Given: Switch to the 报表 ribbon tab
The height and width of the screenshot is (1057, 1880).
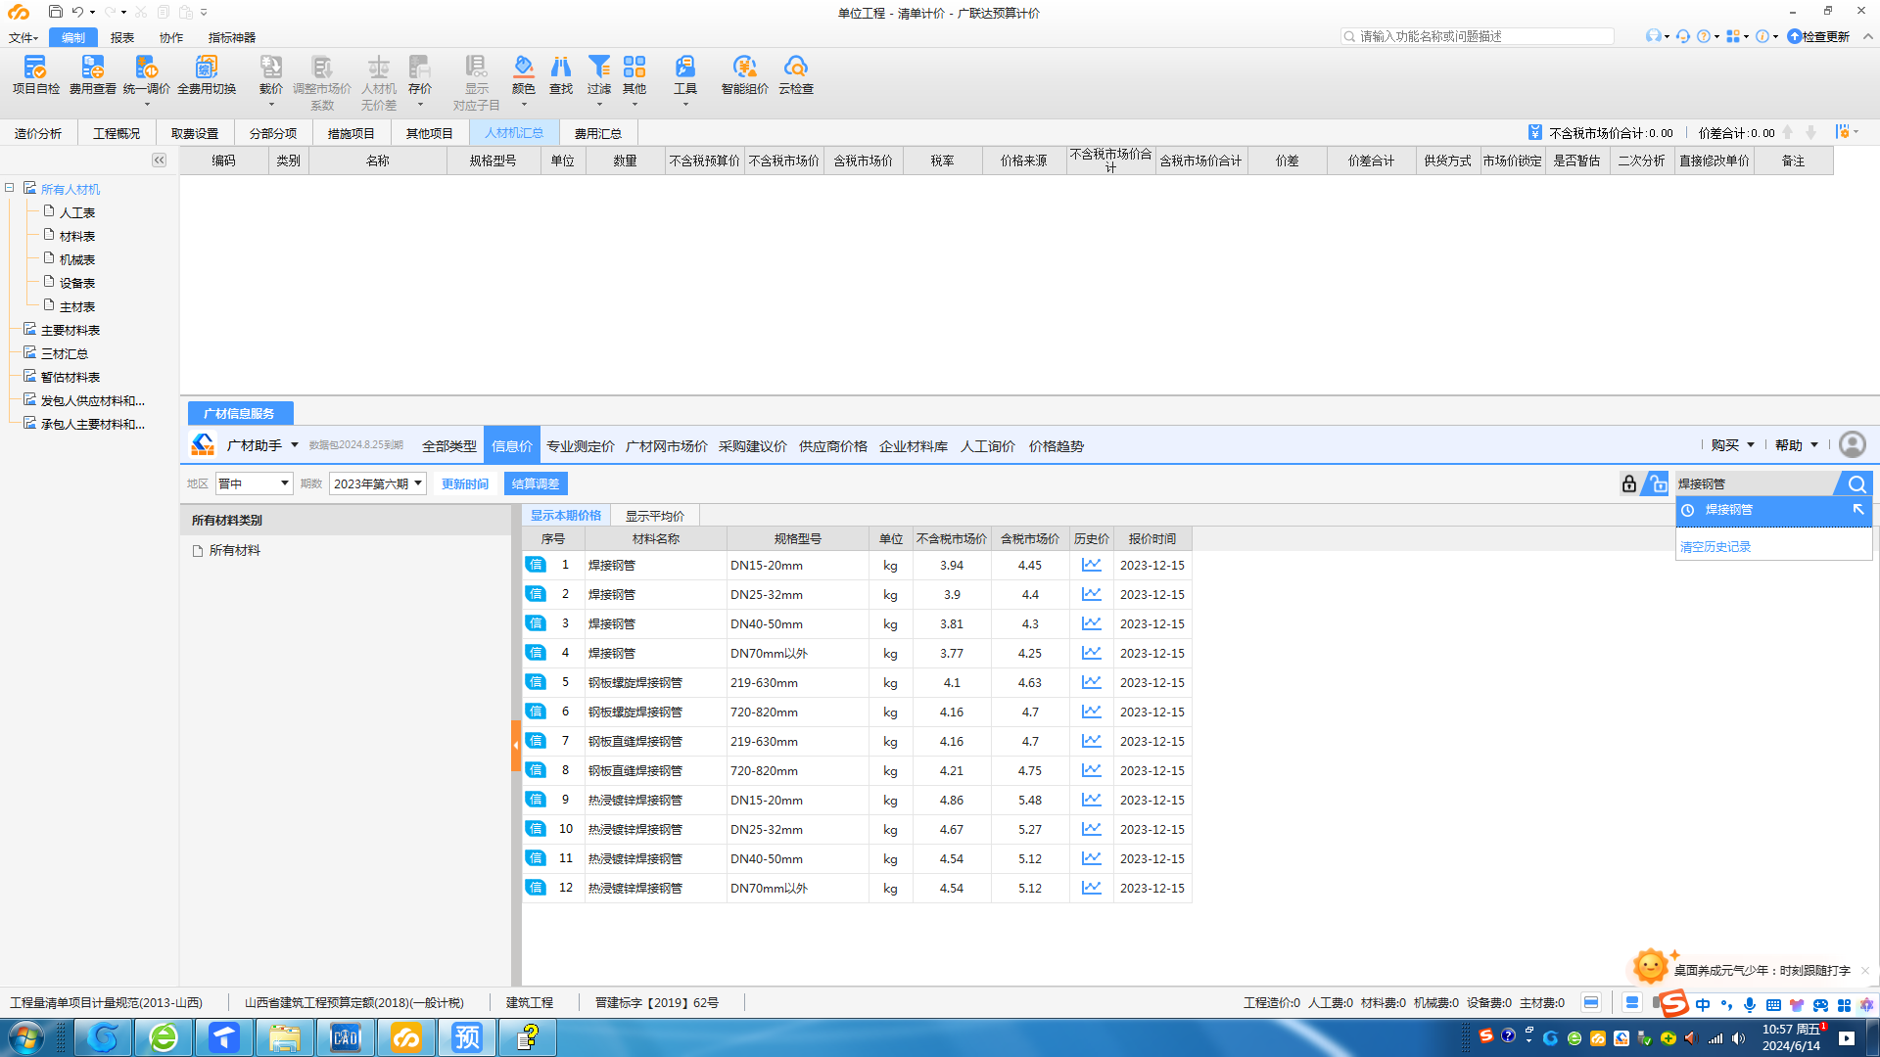Looking at the screenshot, I should coord(122,37).
